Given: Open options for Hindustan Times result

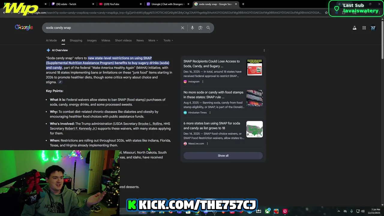Looking at the screenshot, I should pos(210,112).
